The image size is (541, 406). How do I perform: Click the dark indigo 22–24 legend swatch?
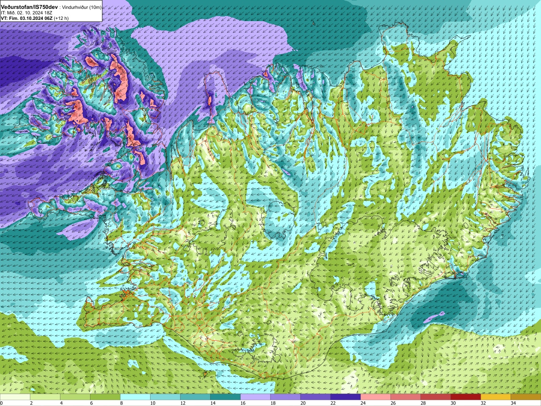click(345, 397)
